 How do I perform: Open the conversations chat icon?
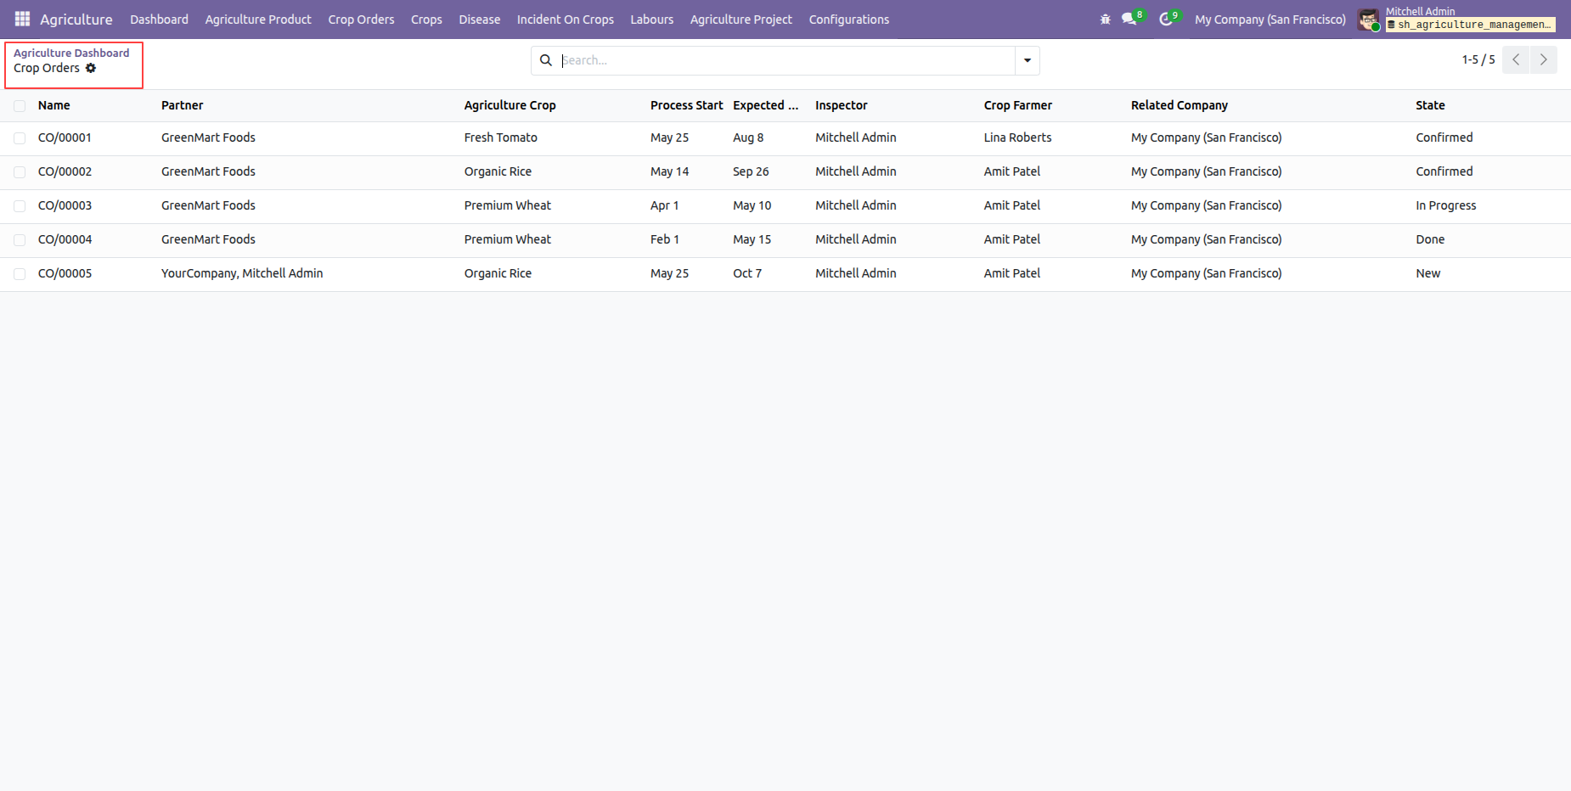1129,20
